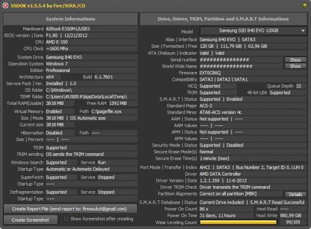This screenshot has width=311, height=229.
Task: Click Driver transmits the TRIM command text
Action: pyautogui.click(x=234, y=187)
